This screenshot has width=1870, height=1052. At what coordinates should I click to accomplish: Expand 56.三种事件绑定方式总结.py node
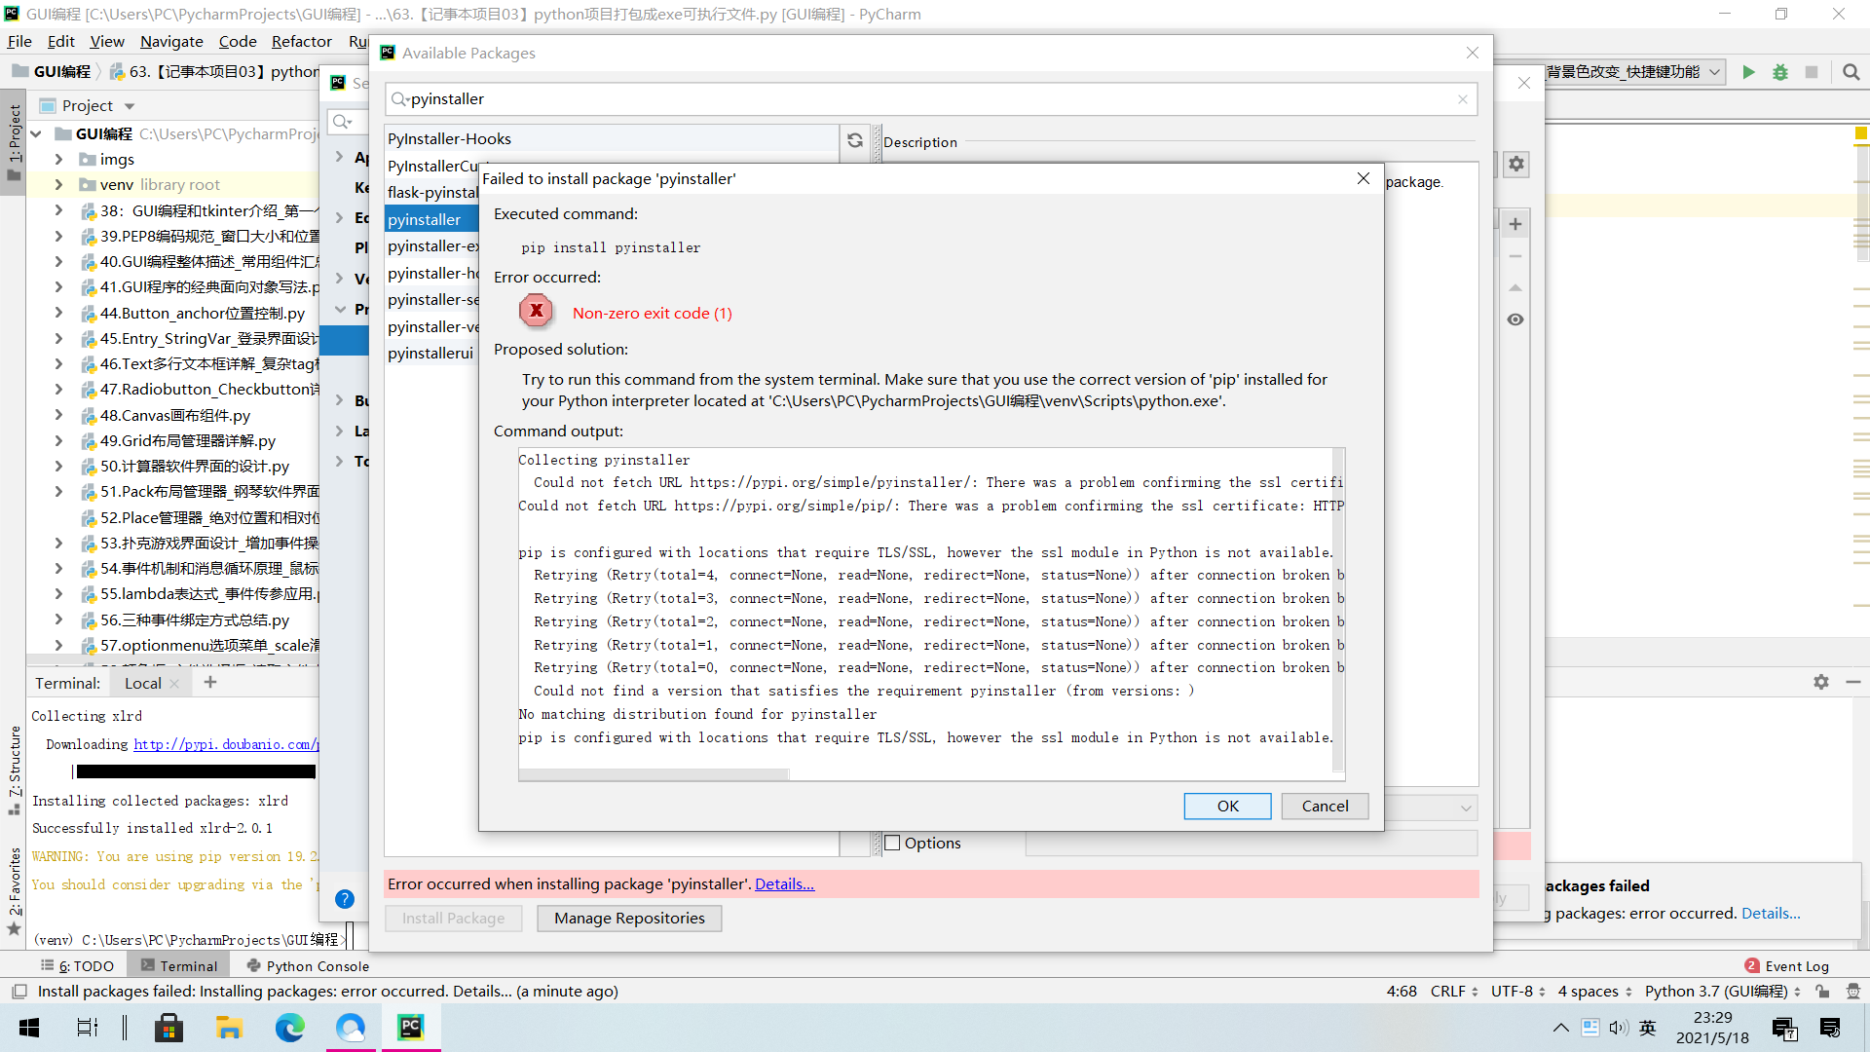point(58,620)
